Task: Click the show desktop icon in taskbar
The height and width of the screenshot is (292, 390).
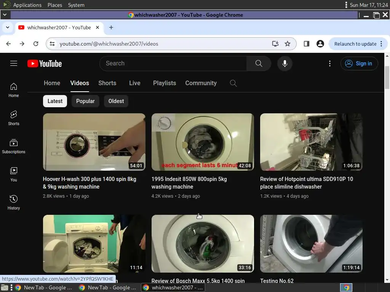Action: coord(5,287)
